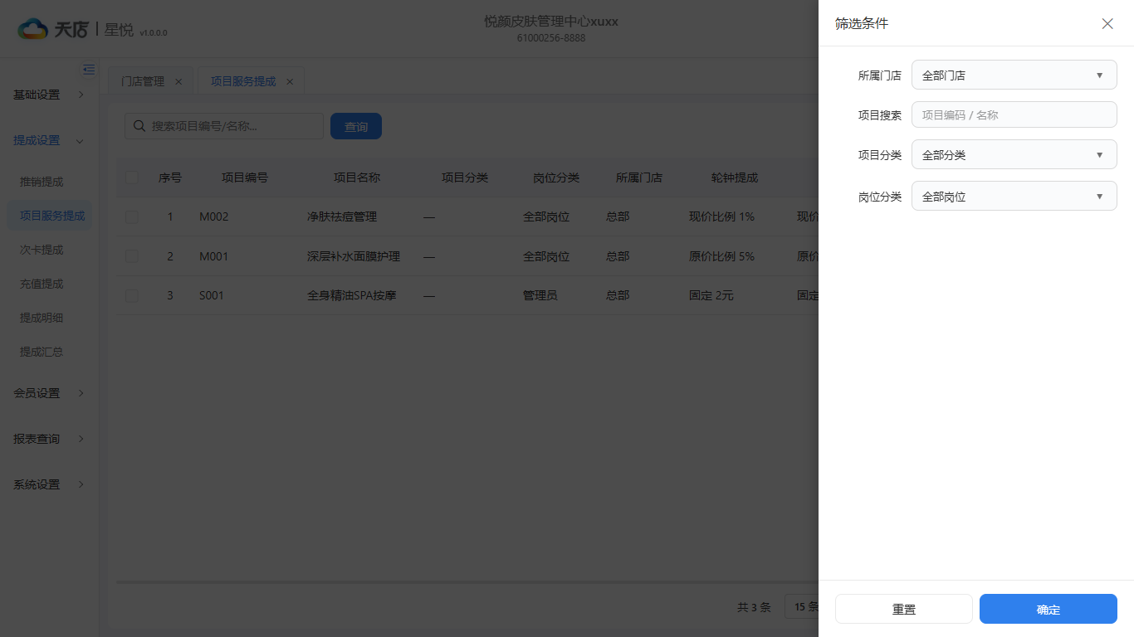Open 充值提成 in the sidebar
Screen dimensions: 1134x637
coord(42,284)
